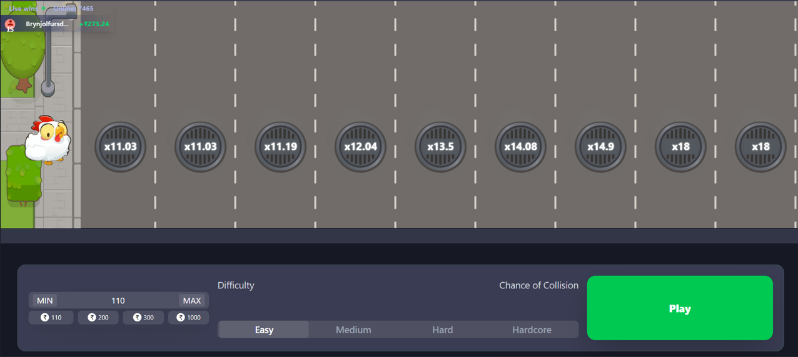The width and height of the screenshot is (798, 357).
Task: Set bet to maximum with MAX
Action: click(191, 301)
